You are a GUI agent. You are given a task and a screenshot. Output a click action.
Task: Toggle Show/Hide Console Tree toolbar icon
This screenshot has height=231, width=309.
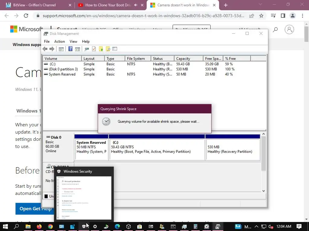click(x=61, y=49)
